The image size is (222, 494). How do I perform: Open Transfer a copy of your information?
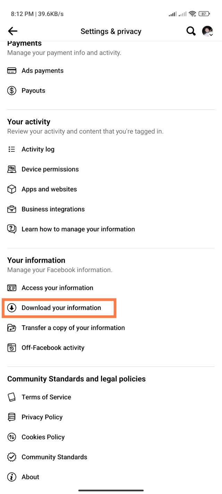click(x=73, y=328)
